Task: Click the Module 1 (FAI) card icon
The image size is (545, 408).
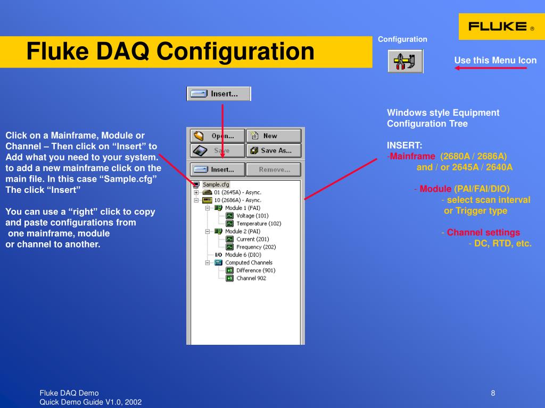Action: [x=218, y=208]
